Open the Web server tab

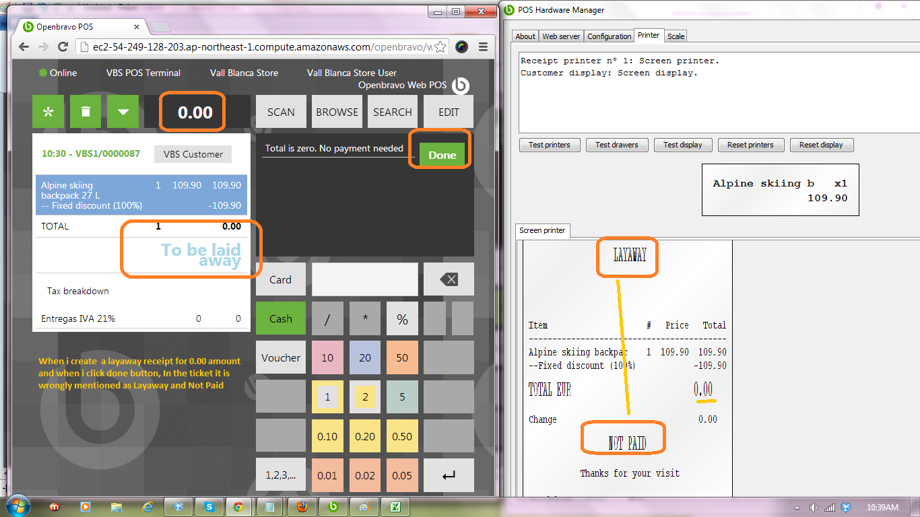coord(561,36)
